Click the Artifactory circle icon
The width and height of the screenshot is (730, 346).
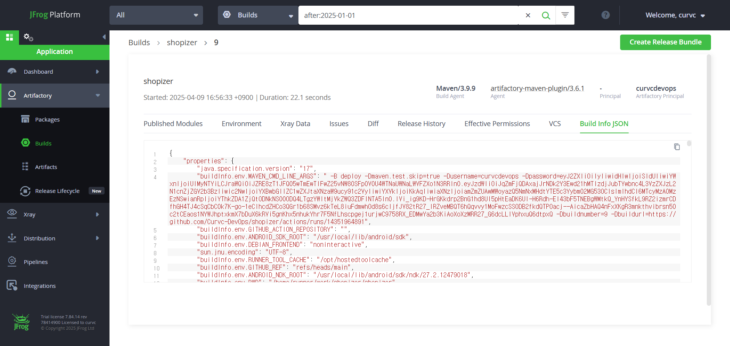12,95
